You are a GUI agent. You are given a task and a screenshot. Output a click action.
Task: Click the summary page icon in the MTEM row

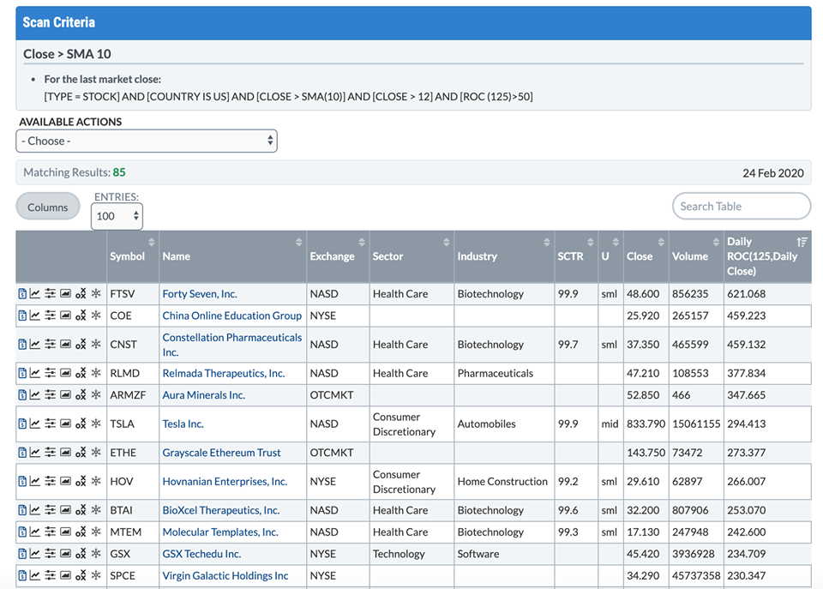tap(22, 532)
